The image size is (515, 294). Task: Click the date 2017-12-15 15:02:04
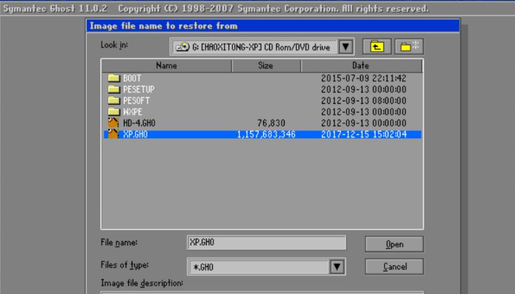point(363,134)
